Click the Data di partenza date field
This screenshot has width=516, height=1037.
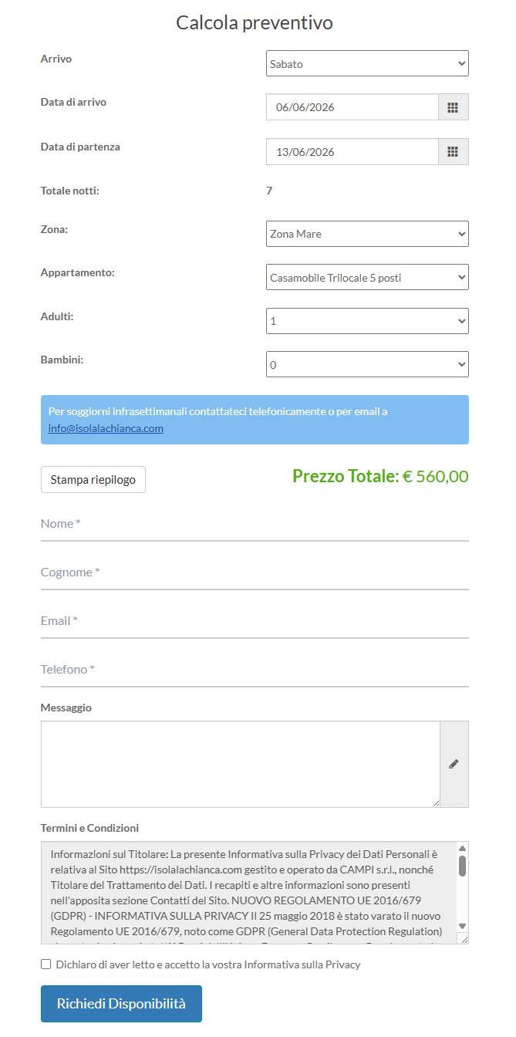coord(352,152)
